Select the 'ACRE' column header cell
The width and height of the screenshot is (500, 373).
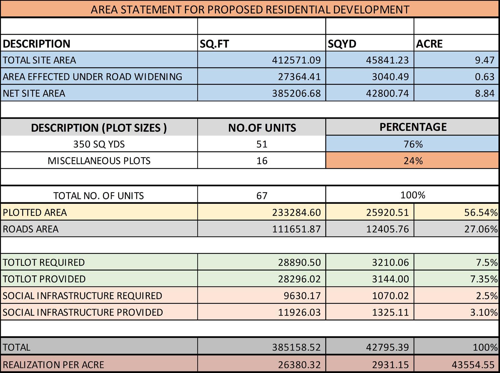click(x=456, y=43)
